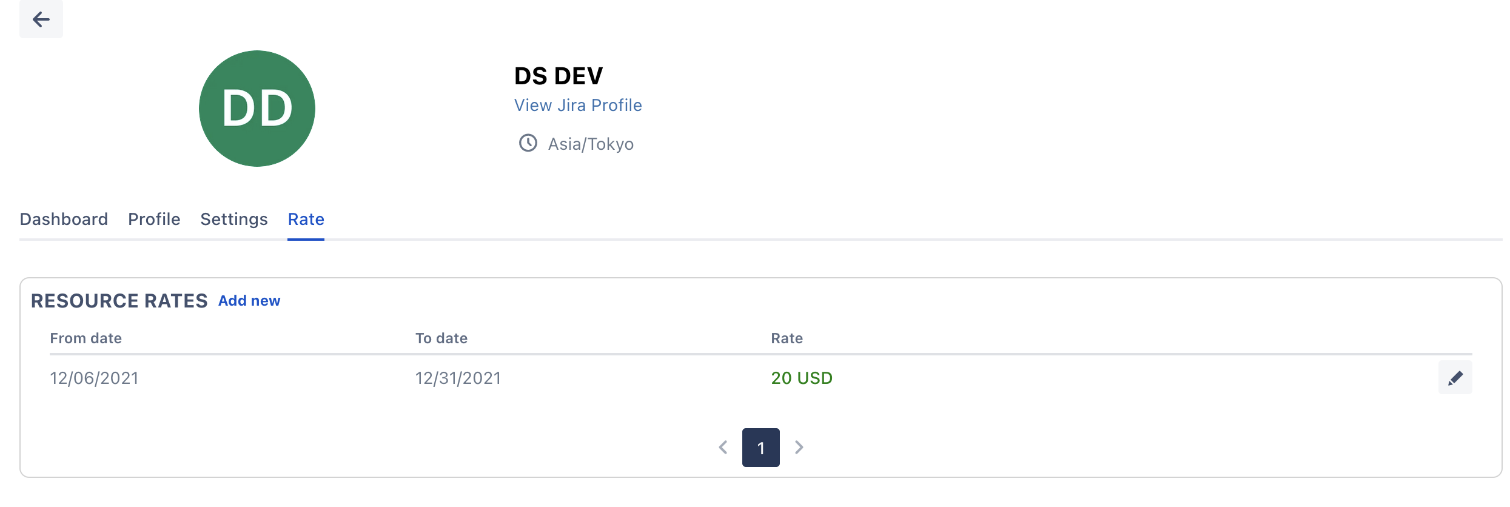The width and height of the screenshot is (1510, 507).
Task: Switch to the Dashboard tab
Action: 64,219
